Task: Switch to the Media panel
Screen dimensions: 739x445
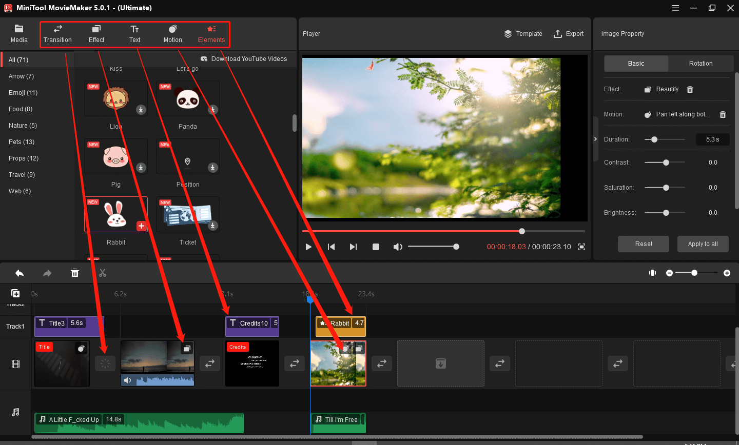Action: pos(19,34)
